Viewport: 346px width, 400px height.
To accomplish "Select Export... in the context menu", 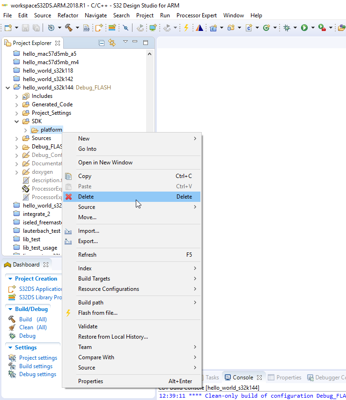I will coord(132,241).
